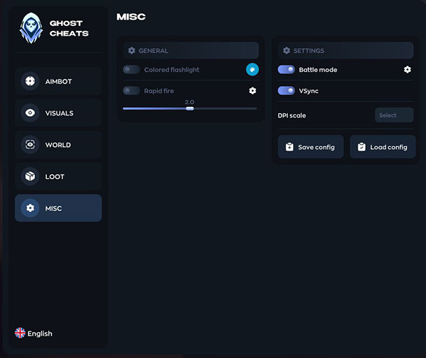
Task: Open Battle mode gear settings
Action: pyautogui.click(x=407, y=70)
